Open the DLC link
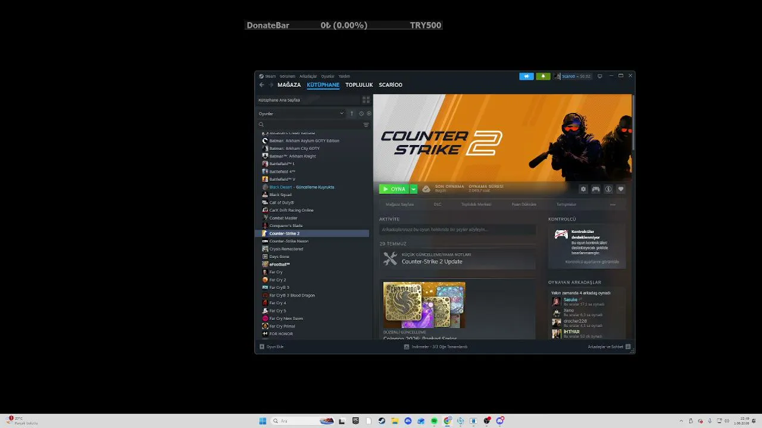 point(438,204)
